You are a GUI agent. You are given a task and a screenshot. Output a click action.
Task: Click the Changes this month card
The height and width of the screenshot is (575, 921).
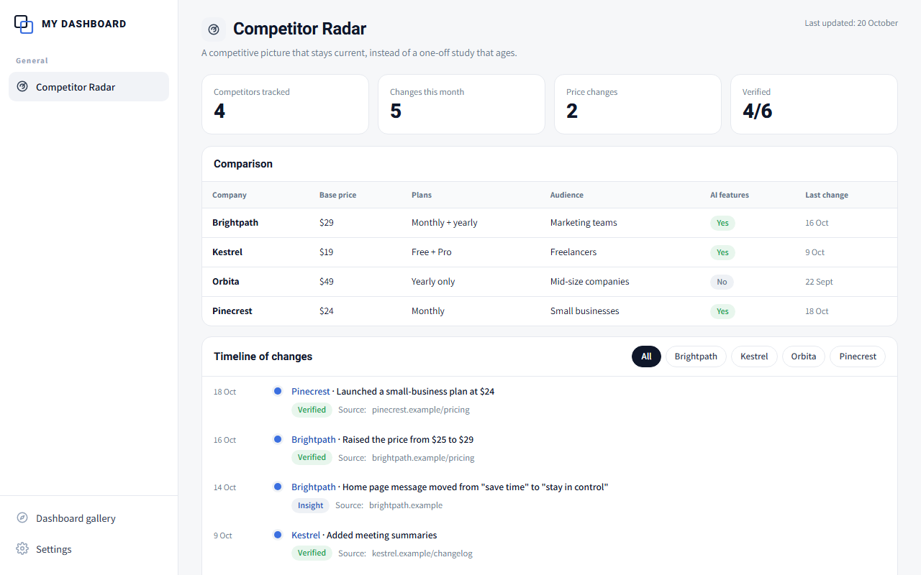pyautogui.click(x=461, y=104)
